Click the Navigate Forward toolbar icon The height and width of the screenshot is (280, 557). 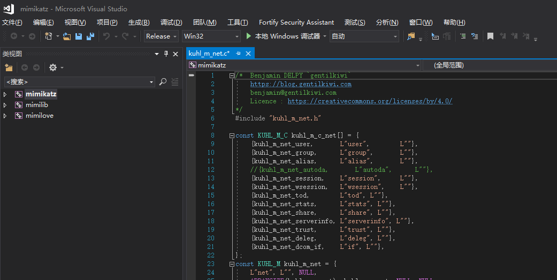[32, 36]
